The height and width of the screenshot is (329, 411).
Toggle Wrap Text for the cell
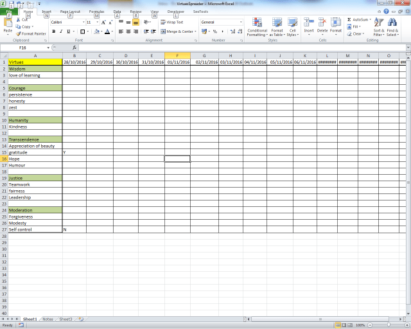[171, 22]
